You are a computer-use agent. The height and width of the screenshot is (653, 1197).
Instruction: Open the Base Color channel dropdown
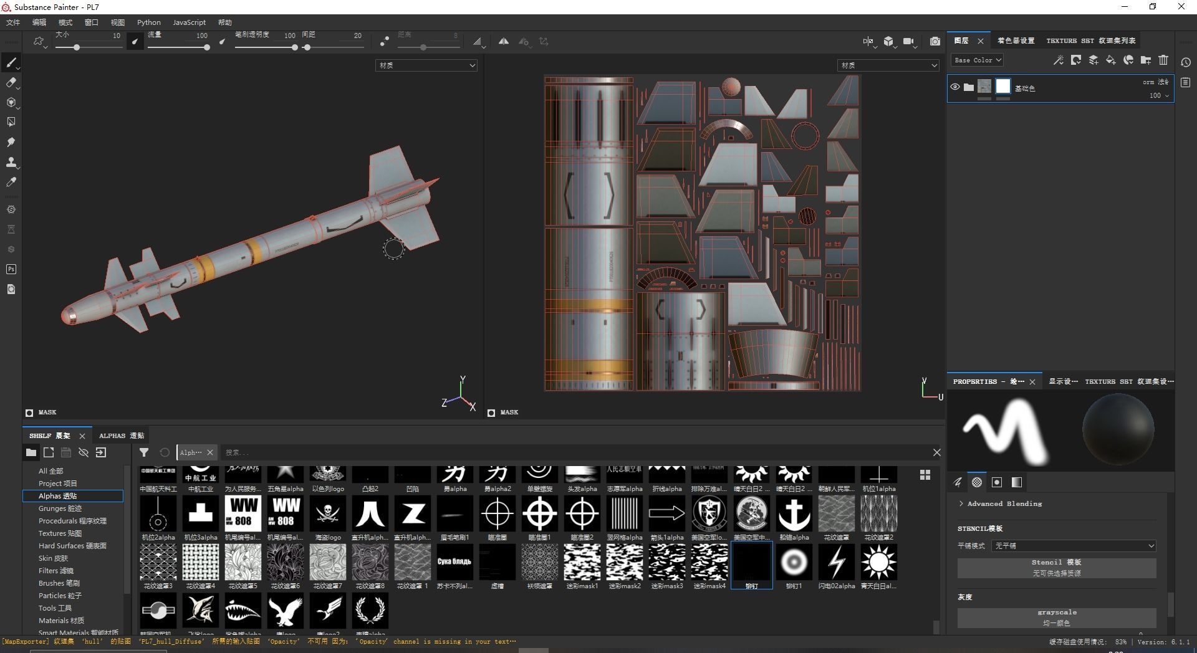[x=977, y=60]
